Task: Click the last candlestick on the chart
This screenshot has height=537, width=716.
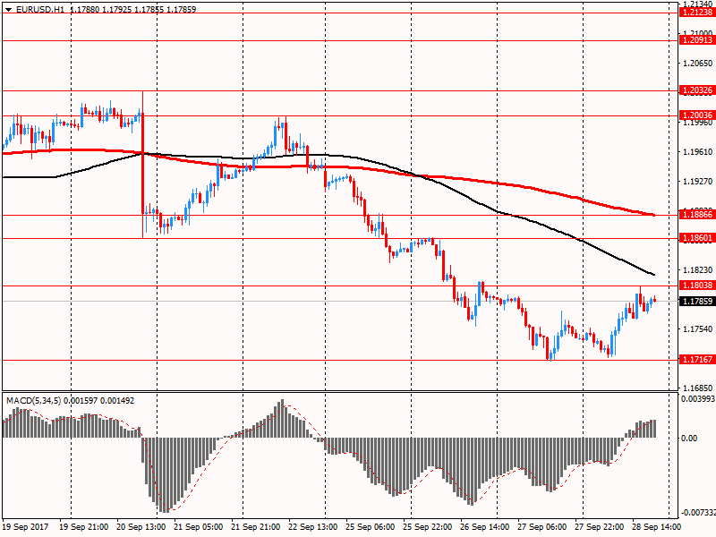Action: pos(654,300)
